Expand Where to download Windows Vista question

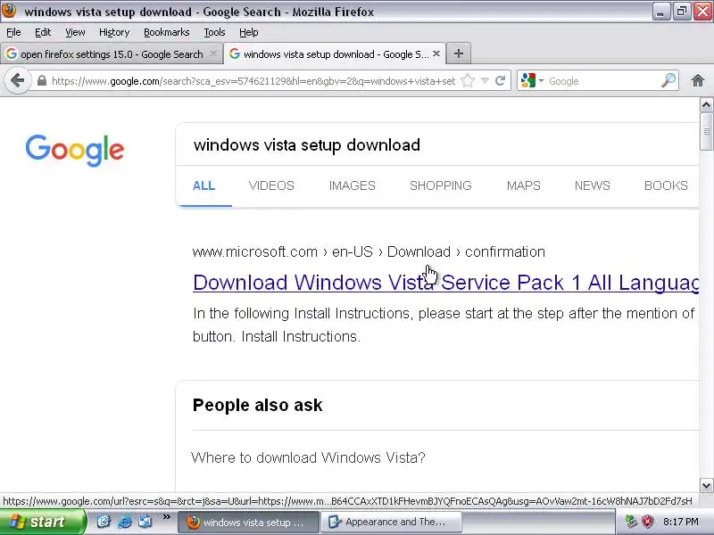pyautogui.click(x=308, y=457)
